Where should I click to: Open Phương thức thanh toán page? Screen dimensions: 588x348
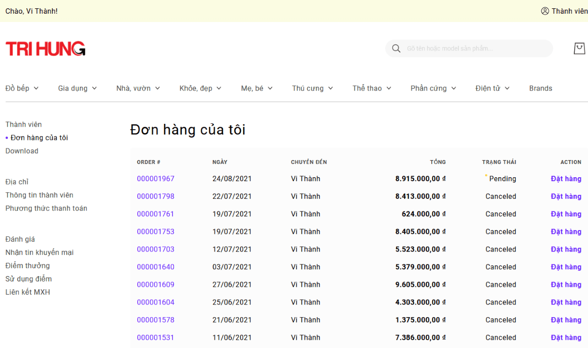46,208
